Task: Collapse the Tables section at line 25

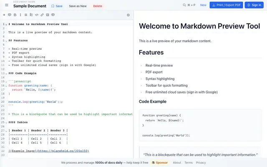Action: click(6, 123)
